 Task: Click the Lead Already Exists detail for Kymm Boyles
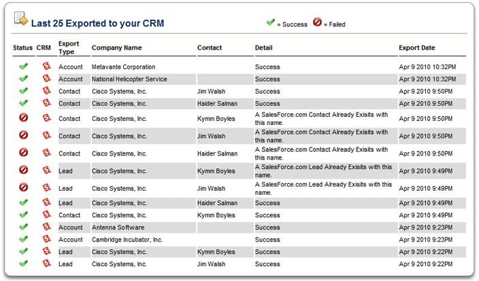[323, 171]
